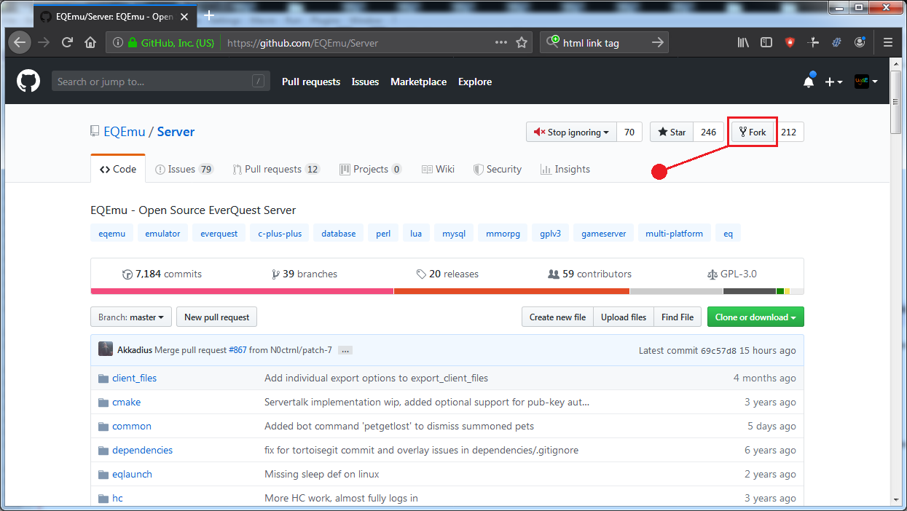The width and height of the screenshot is (907, 511).
Task: View the 20 releases
Action: [x=447, y=274]
